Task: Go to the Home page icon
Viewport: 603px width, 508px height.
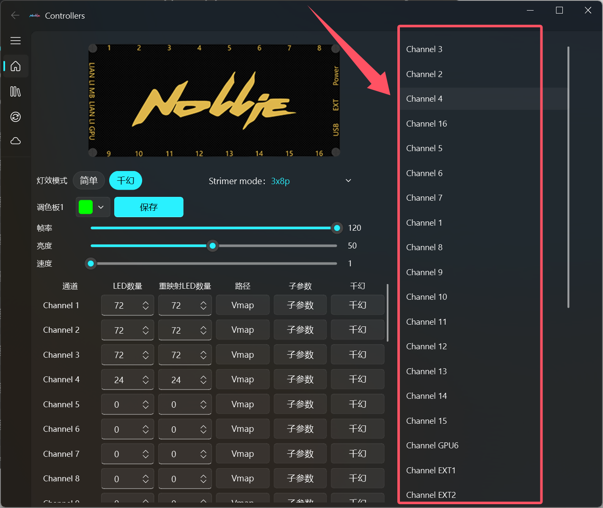Action: coord(16,66)
